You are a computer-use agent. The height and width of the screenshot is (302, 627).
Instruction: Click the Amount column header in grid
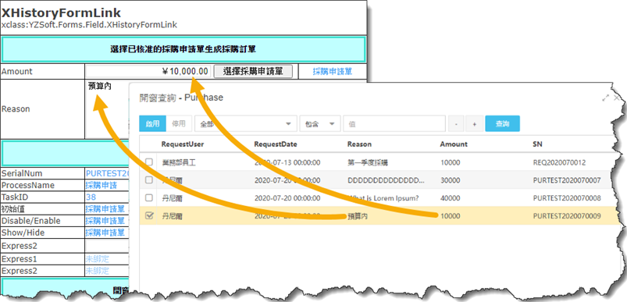point(454,144)
